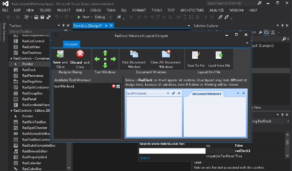This screenshot has height=171, width=292.
Task: Collapse the RadControls - Editors group
Action: point(11,110)
